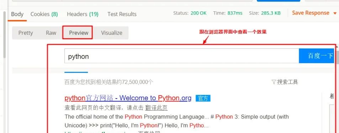339x133 pixels.
Task: Click the 百度一下 search button
Action: click(x=317, y=56)
